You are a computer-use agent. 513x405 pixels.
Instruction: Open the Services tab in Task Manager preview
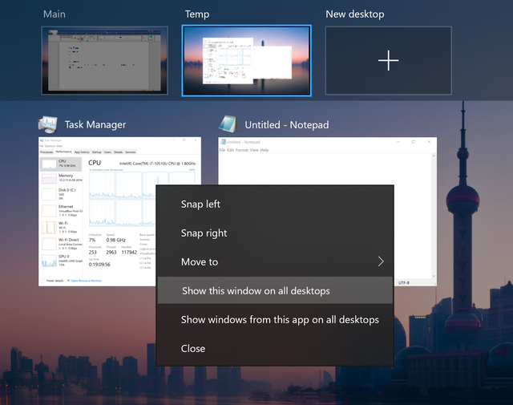pos(130,152)
